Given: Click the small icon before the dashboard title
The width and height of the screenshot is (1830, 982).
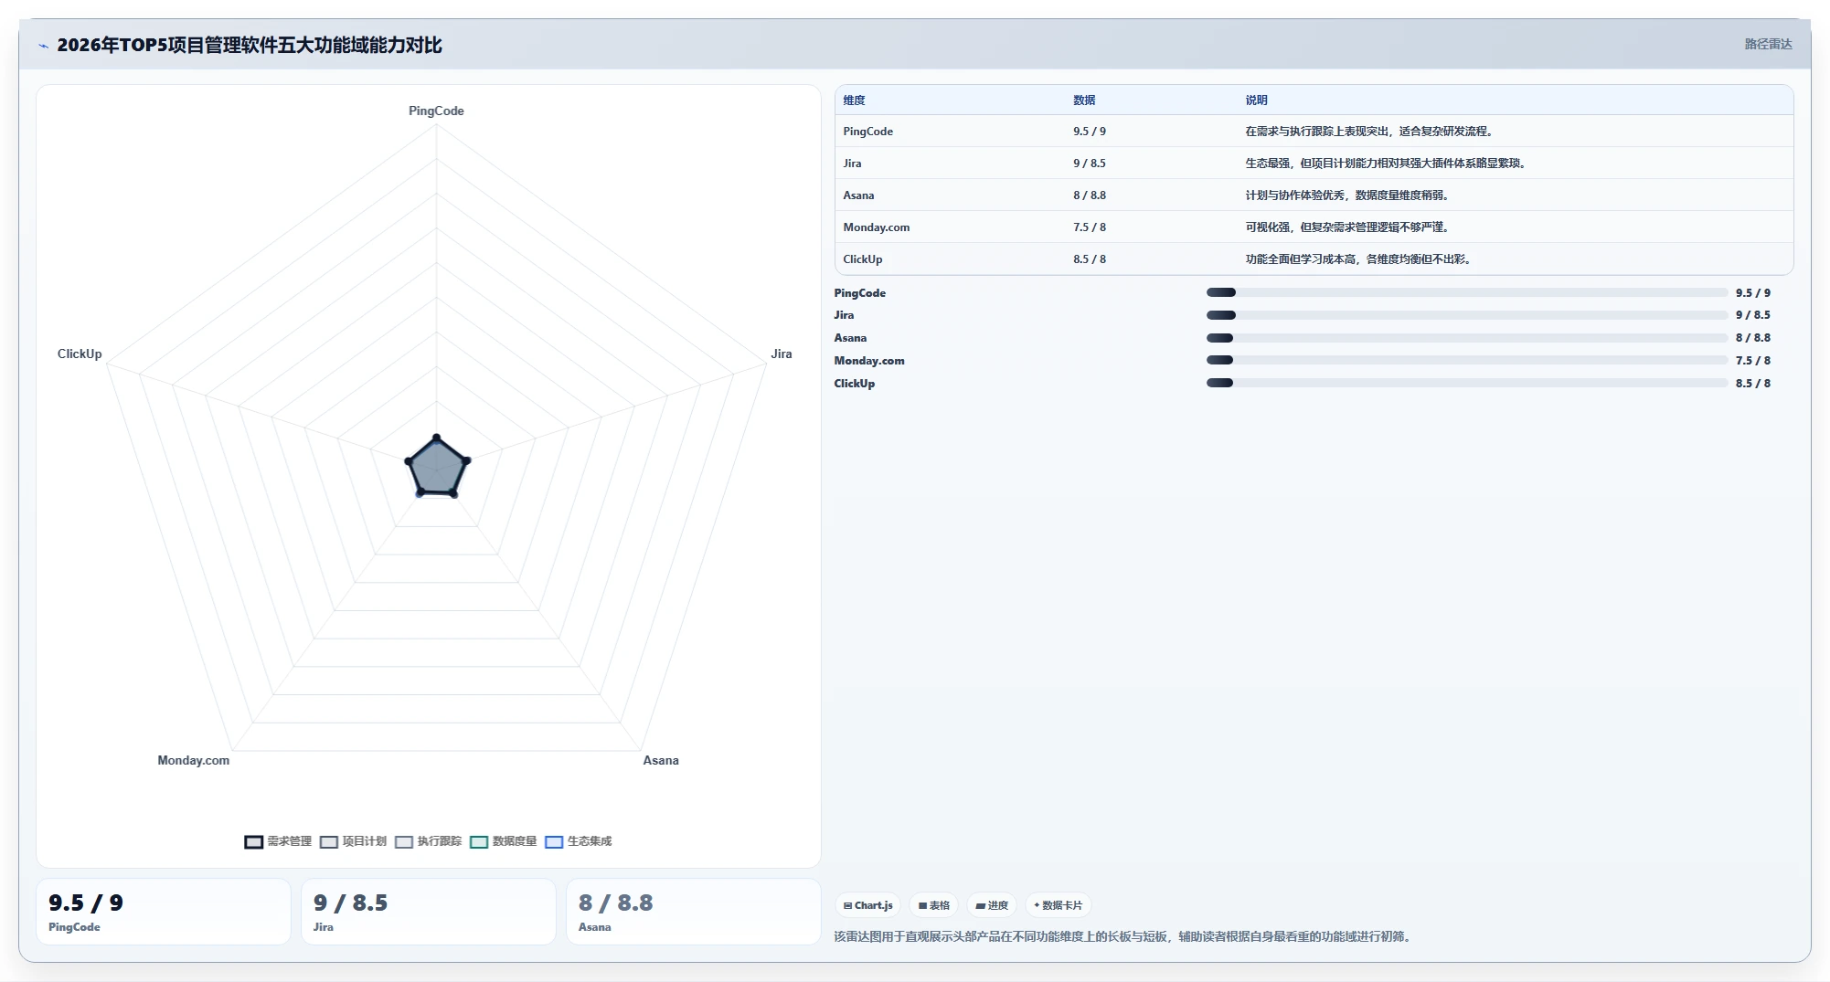Looking at the screenshot, I should (43, 46).
